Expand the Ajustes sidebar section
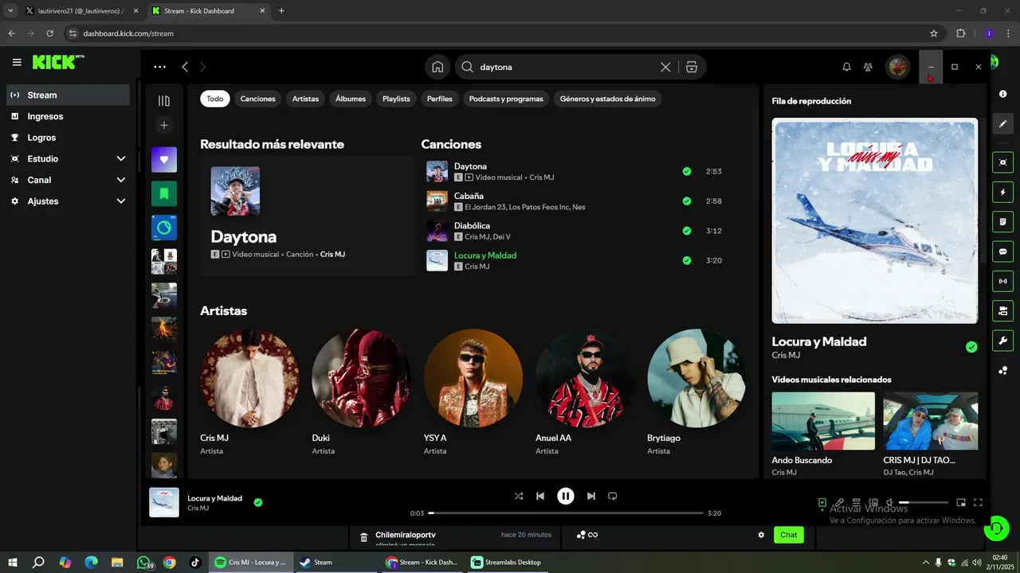The image size is (1020, 573). pos(68,201)
